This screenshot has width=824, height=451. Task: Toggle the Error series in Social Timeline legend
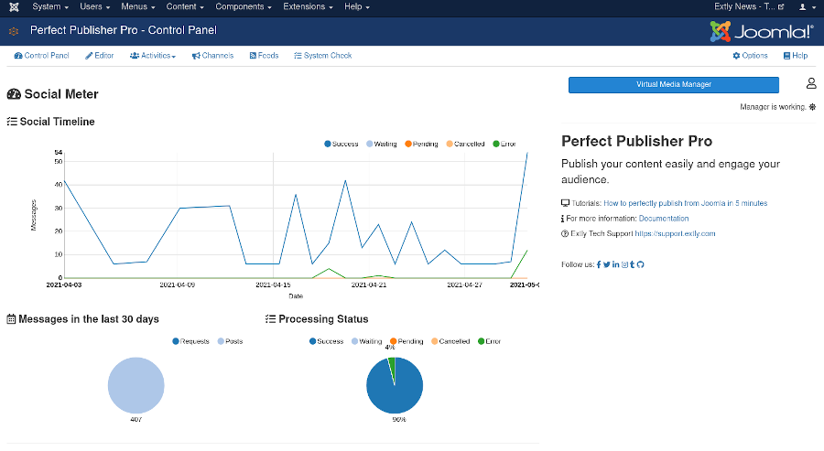[504, 144]
